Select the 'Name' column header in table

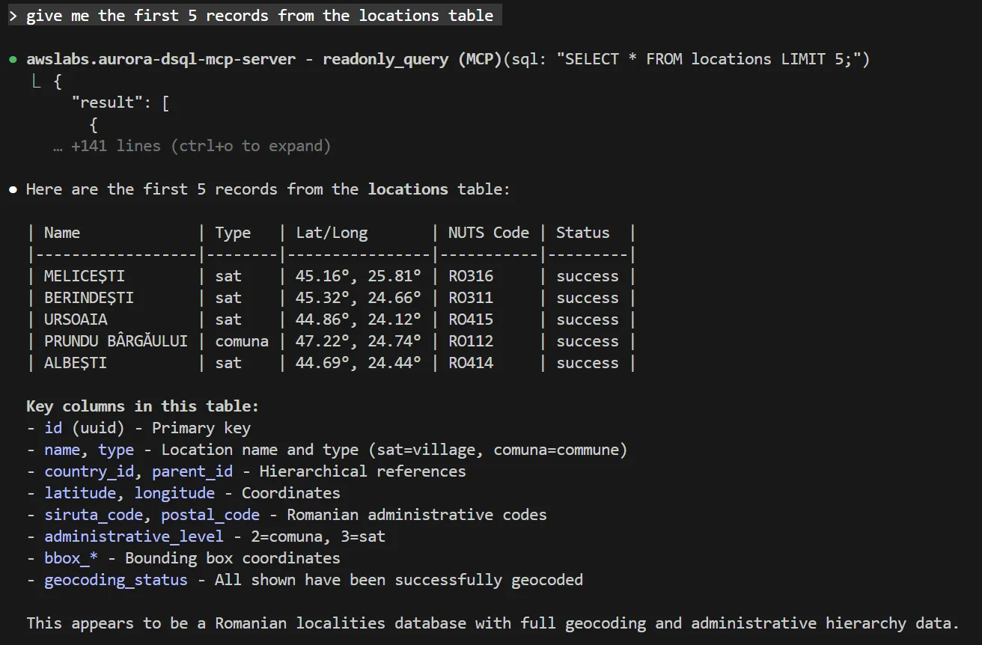(62, 233)
